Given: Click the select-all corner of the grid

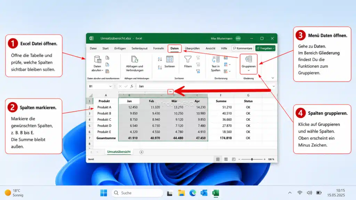Looking at the screenshot, I should click(x=91, y=95).
